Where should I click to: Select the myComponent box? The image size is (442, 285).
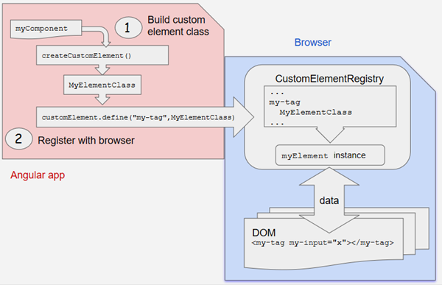[46, 29]
